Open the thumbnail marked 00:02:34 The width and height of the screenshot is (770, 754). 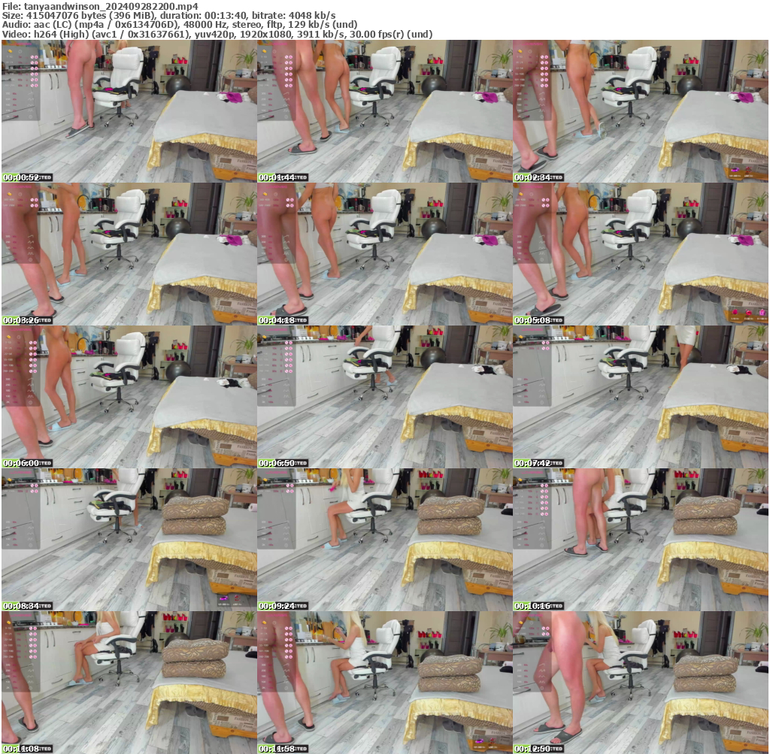641,111
